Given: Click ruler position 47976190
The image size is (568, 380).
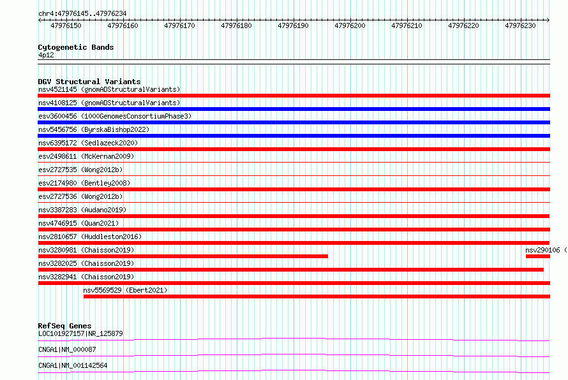Looking at the screenshot, I should point(293,26).
